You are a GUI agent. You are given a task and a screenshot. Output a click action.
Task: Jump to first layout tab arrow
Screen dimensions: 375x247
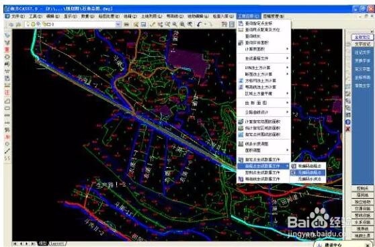(15, 244)
